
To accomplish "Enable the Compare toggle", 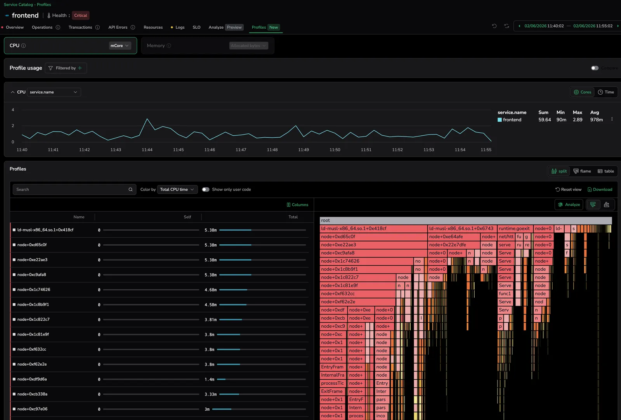I will (595, 68).
